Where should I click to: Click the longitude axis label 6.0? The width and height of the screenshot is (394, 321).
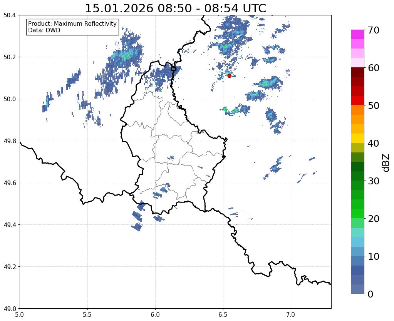pyautogui.click(x=155, y=314)
